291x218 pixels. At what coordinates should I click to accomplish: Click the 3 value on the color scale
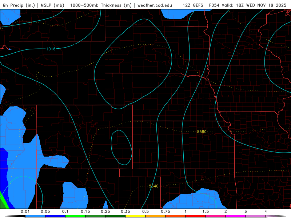[x=246, y=211]
